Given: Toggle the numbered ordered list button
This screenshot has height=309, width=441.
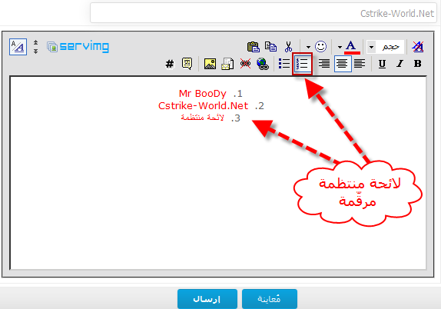Looking at the screenshot, I should [x=303, y=64].
